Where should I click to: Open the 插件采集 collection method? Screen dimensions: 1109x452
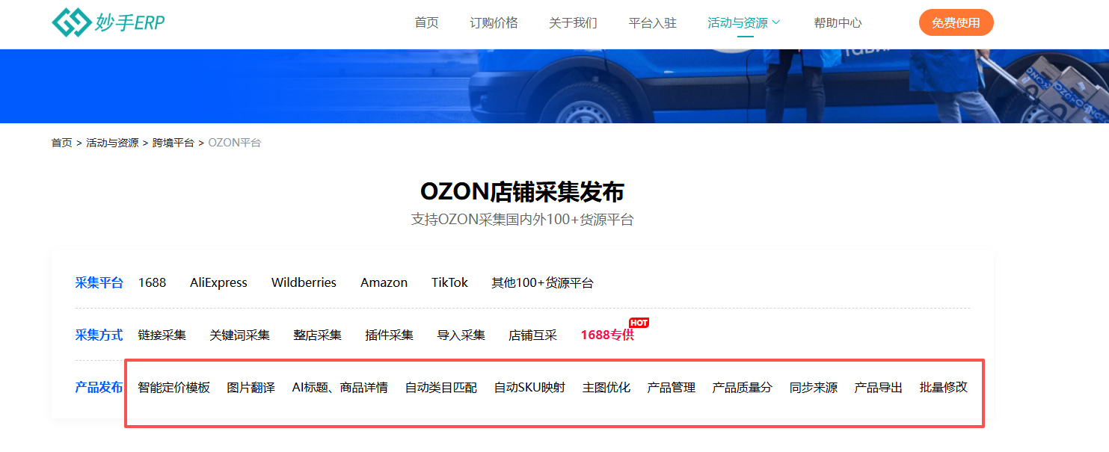(389, 335)
